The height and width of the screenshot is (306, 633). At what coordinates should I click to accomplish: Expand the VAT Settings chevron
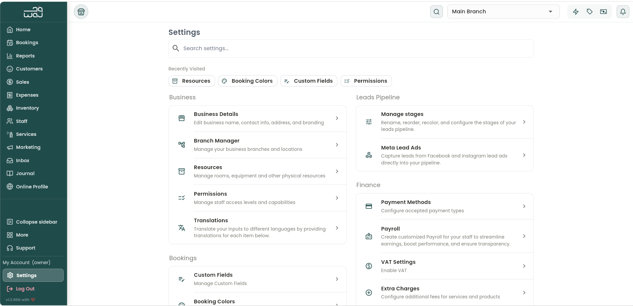click(x=524, y=266)
